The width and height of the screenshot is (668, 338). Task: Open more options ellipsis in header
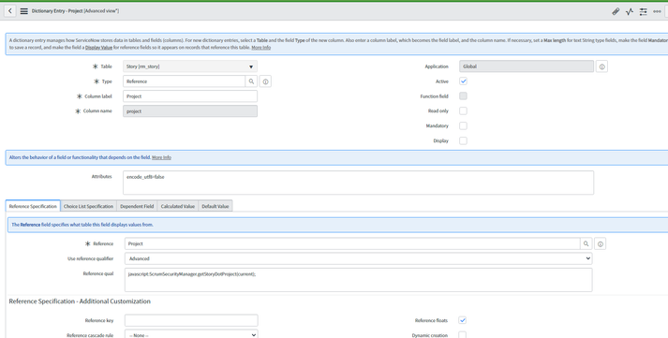(x=657, y=11)
